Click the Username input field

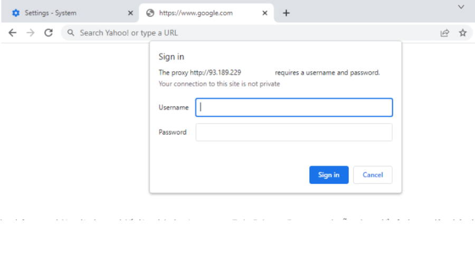pos(294,107)
